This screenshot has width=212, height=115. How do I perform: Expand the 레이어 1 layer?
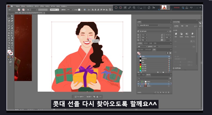(x=143, y=86)
